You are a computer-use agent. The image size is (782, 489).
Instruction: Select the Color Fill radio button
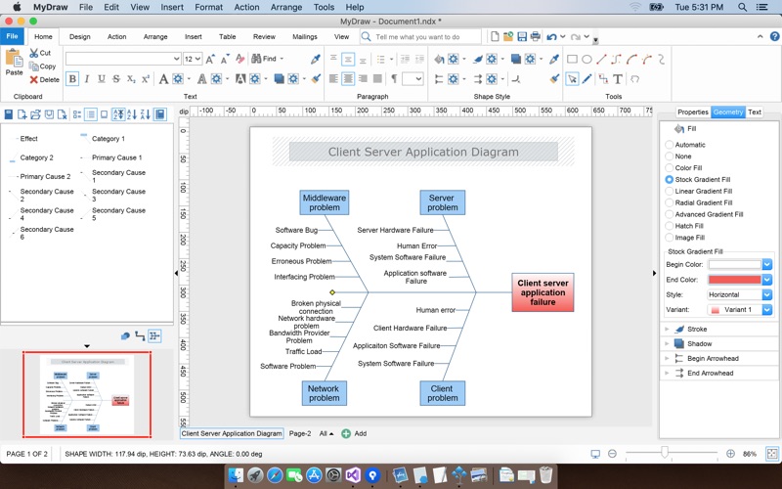pyautogui.click(x=670, y=167)
